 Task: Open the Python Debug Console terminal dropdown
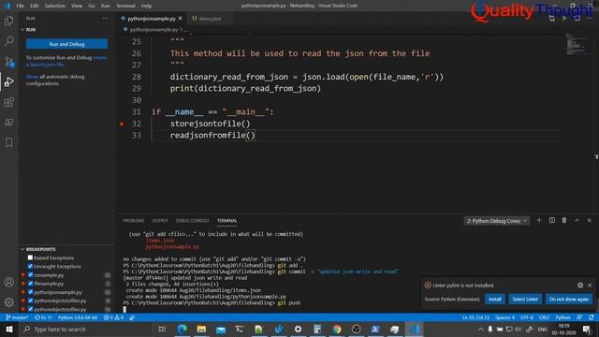point(497,221)
